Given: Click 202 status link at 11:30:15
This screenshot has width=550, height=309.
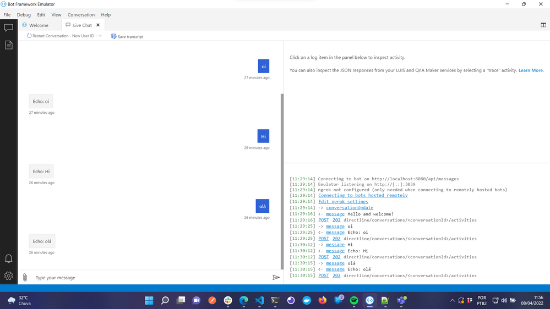Looking at the screenshot, I should pyautogui.click(x=336, y=275).
